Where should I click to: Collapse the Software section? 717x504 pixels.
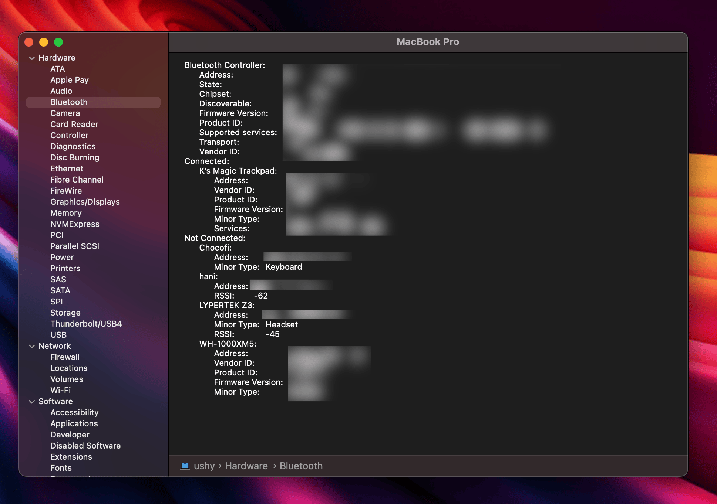tap(32, 401)
